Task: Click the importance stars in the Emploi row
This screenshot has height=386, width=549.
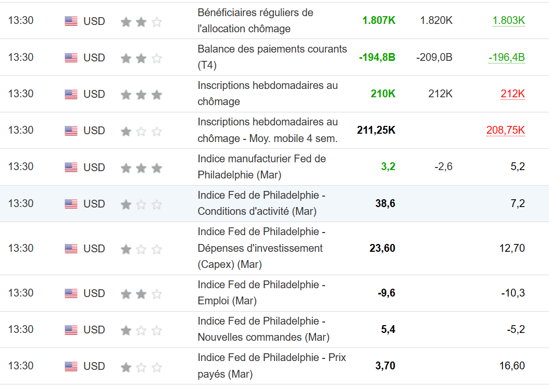Action: (x=141, y=294)
